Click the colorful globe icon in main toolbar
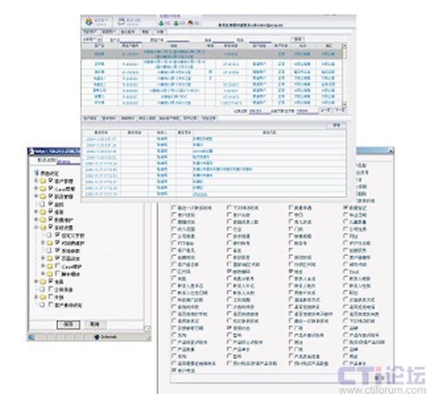Screen dimensions: 426x394 tap(89, 22)
